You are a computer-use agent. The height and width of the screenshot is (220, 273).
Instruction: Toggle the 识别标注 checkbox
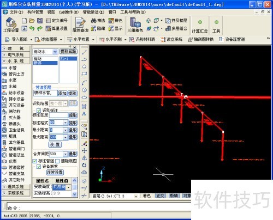point(39,110)
